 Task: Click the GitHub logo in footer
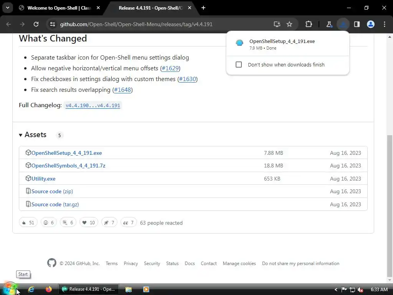point(52,263)
